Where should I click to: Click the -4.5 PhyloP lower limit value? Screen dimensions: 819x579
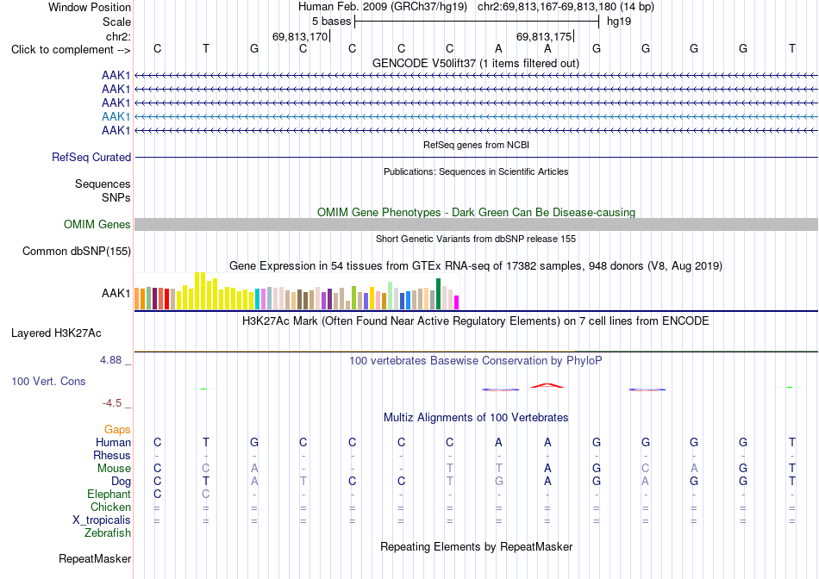tap(112, 403)
